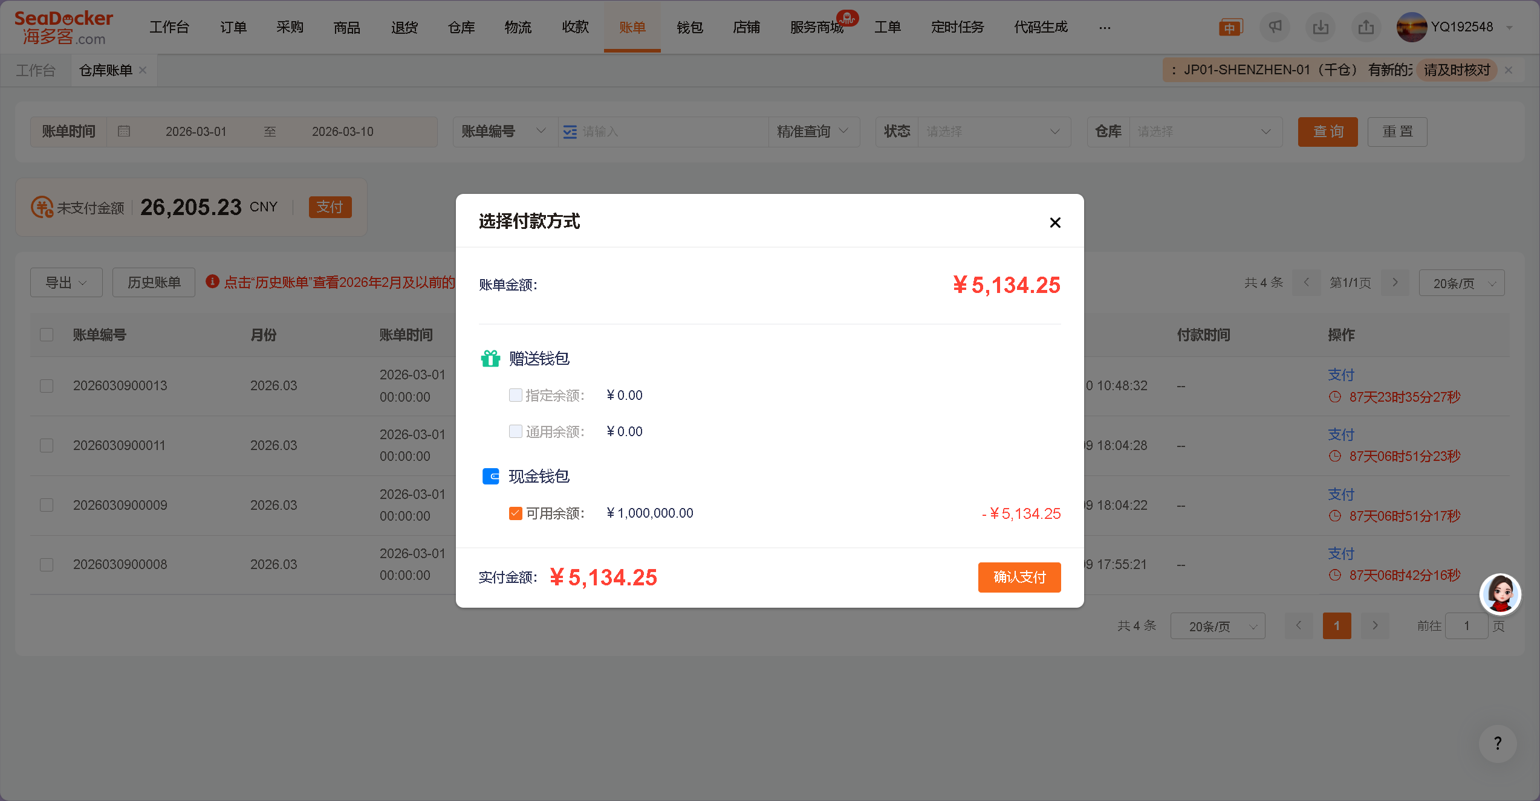Toggle the general balance checkbox
Image resolution: width=1540 pixels, height=801 pixels.
[x=515, y=431]
